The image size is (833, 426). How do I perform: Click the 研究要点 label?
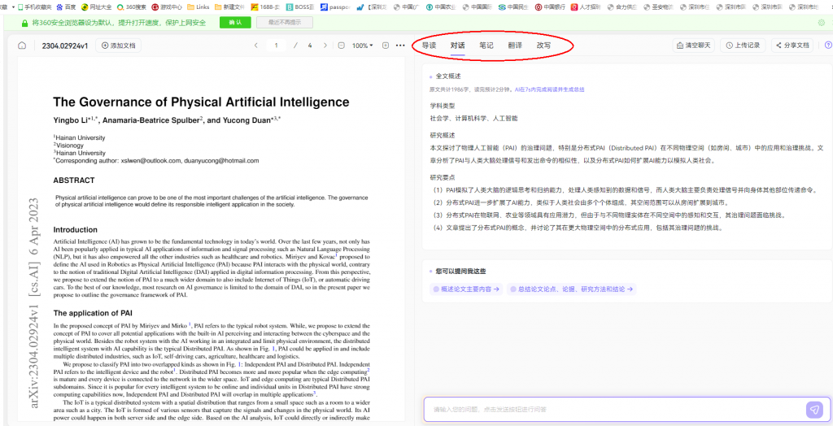(442, 177)
